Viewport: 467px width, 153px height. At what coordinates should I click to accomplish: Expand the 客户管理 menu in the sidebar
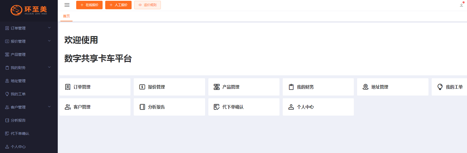pyautogui.click(x=49, y=107)
